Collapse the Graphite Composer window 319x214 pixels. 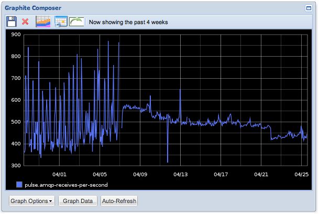(x=309, y=8)
